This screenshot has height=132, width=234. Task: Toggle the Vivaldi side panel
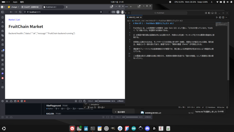click(2, 12)
